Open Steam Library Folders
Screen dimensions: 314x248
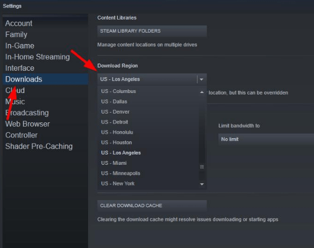152,31
